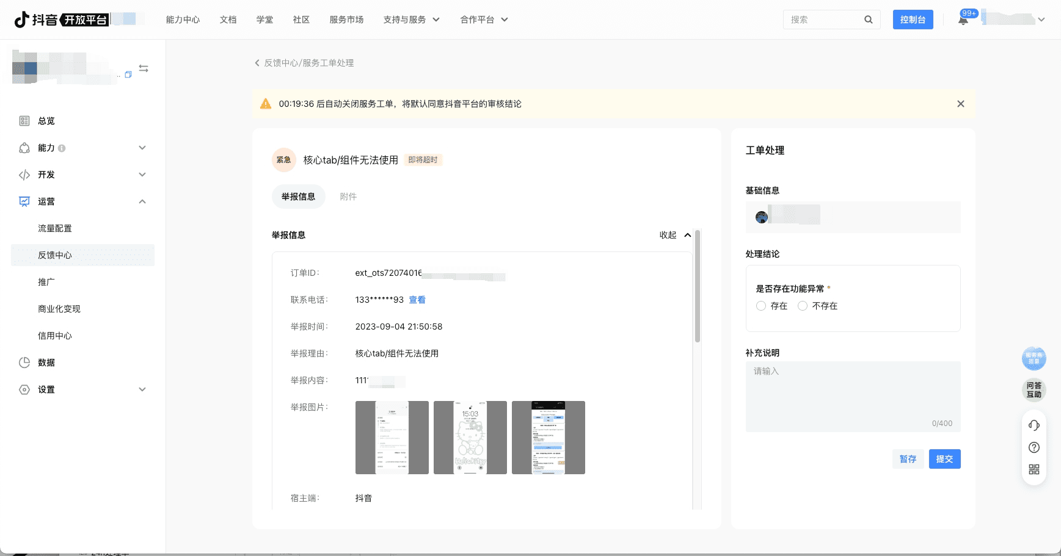This screenshot has width=1061, height=556.
Task: Click the 补充说明 text area
Action: (853, 397)
